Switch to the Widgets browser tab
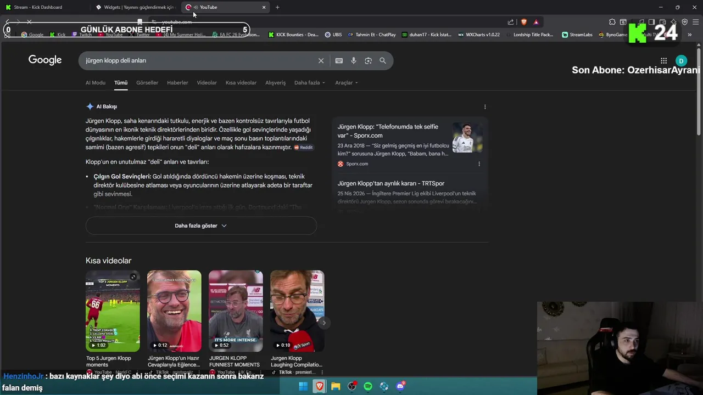Image resolution: width=703 pixels, height=395 pixels. pyautogui.click(x=135, y=7)
